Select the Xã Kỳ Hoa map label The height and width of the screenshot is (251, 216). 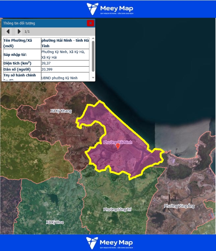click(x=55, y=222)
